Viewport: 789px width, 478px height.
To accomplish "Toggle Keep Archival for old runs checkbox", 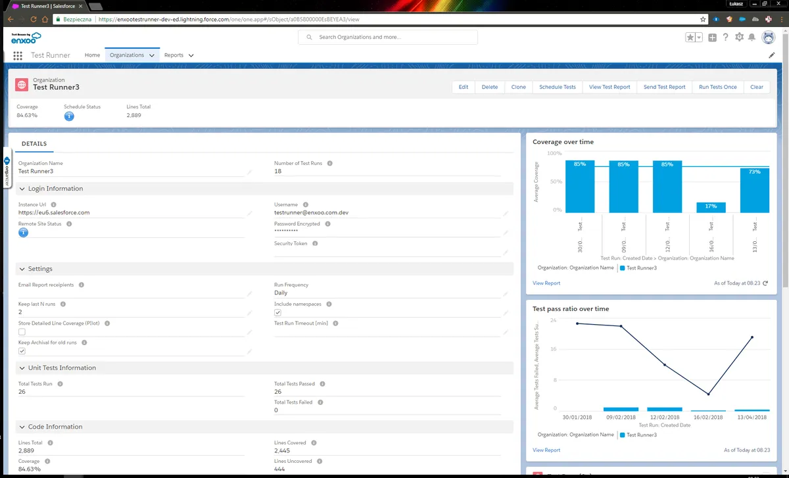I will point(22,351).
